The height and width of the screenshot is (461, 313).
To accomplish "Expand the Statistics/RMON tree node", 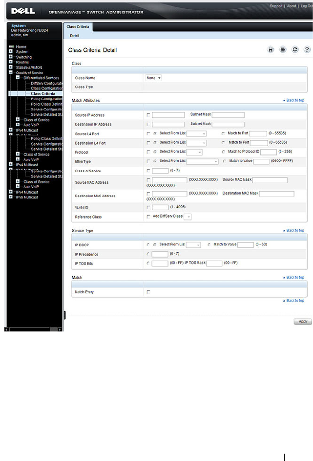I will [11, 67].
